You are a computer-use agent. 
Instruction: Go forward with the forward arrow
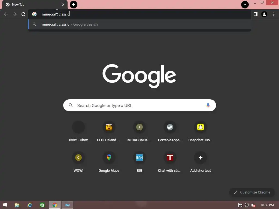tap(15, 14)
